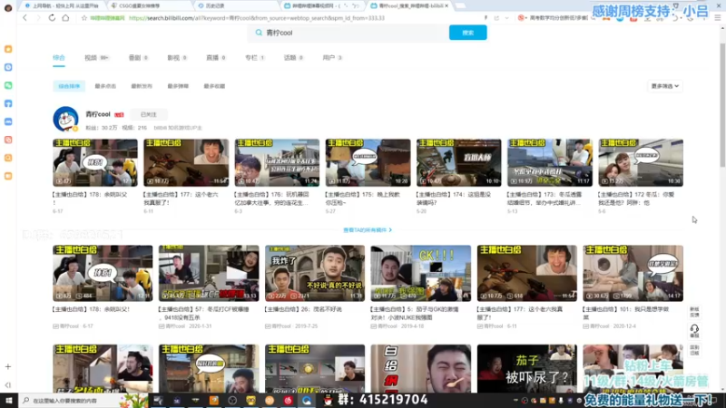Screen dimensions: 726x408
Task: Close the 青柠cool search browser tab
Action: 446,5
